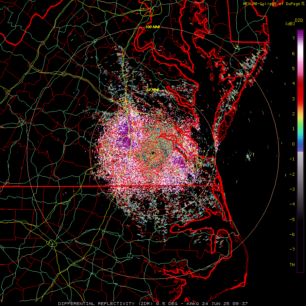Click the 7 tick label on color scale
The height and width of the screenshot is (306, 306).
tap(293, 38)
